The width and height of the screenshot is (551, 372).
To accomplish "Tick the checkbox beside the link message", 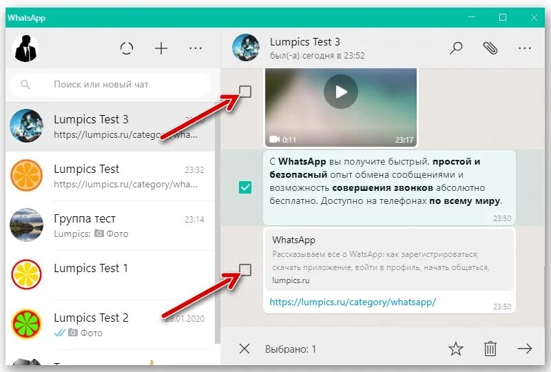I will pos(245,270).
